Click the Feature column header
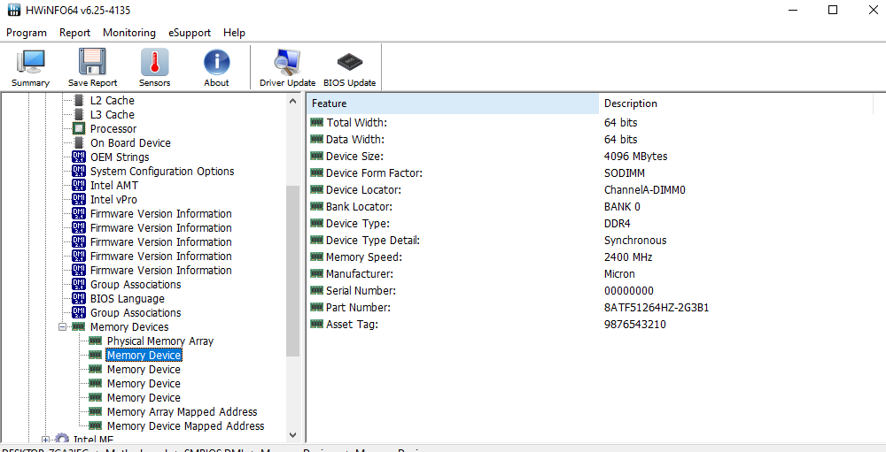The width and height of the screenshot is (886, 452). (453, 103)
